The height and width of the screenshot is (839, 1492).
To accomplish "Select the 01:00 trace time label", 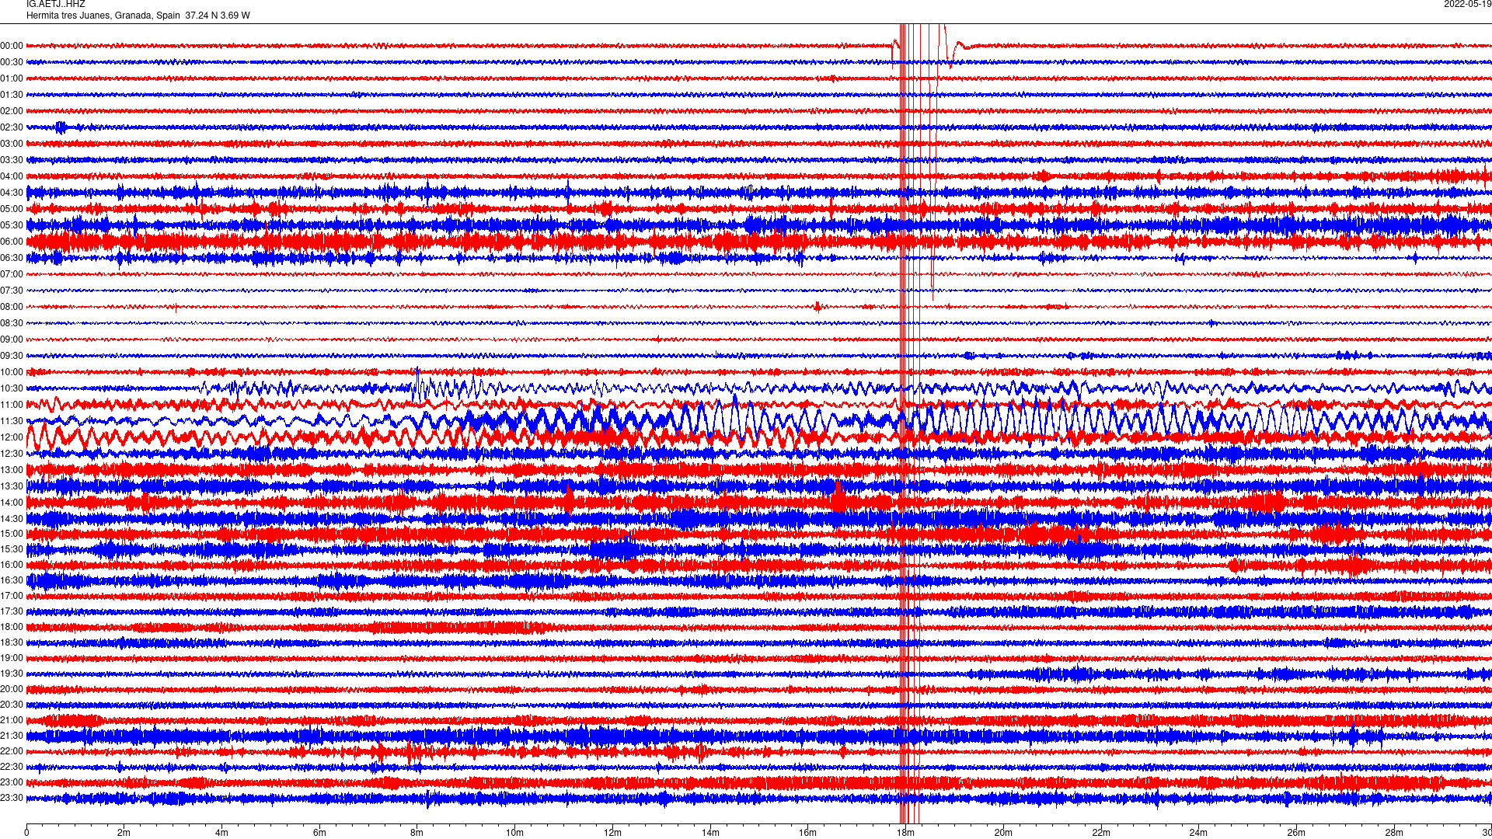I will pos(12,78).
